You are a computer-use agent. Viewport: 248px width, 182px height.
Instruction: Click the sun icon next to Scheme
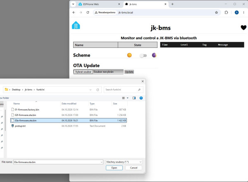point(129,55)
